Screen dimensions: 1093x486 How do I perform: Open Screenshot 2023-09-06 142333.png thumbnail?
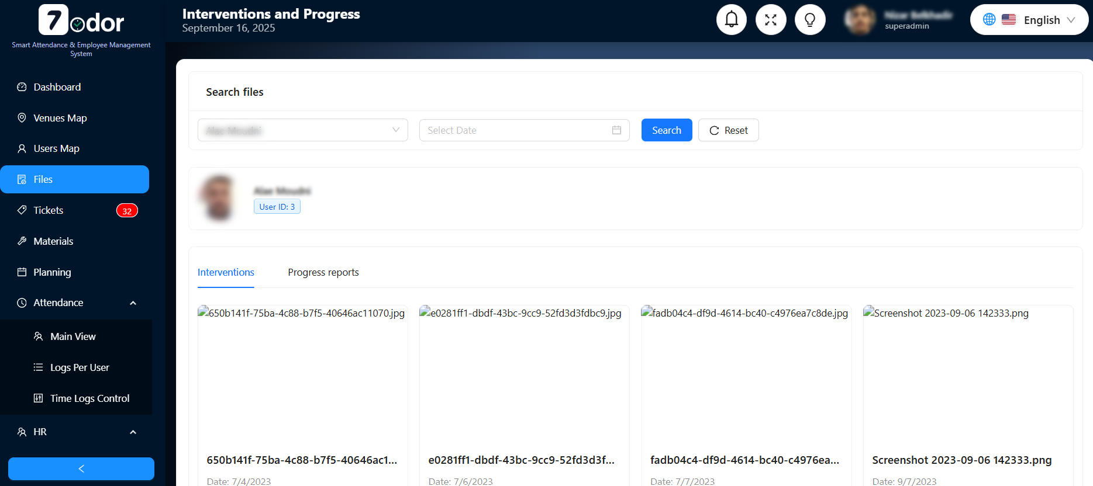tap(968, 374)
